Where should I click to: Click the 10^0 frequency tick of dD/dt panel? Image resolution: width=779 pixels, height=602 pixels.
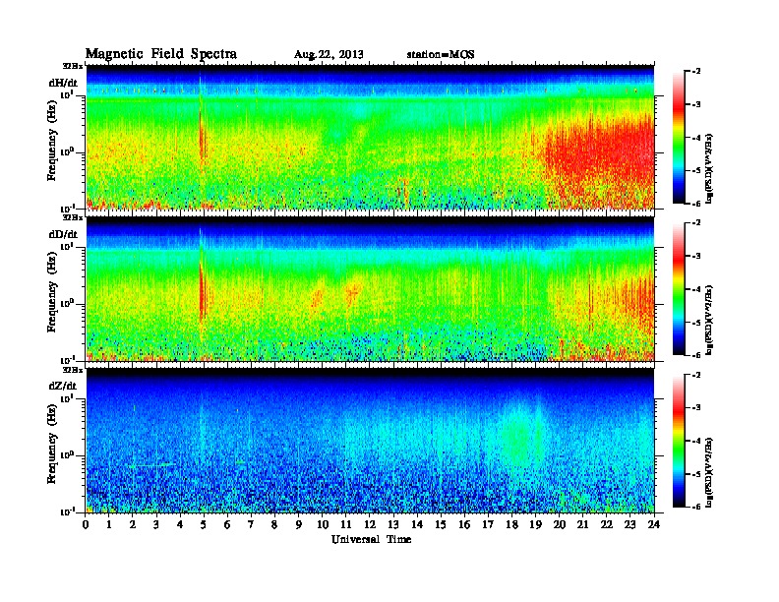[67, 303]
